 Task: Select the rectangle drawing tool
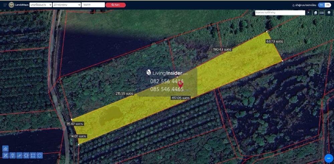click(33, 155)
